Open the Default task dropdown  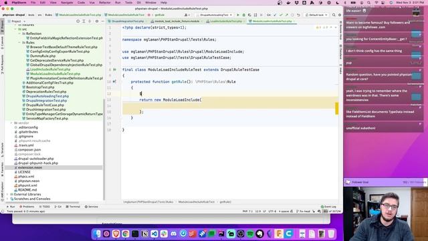(316, 15)
